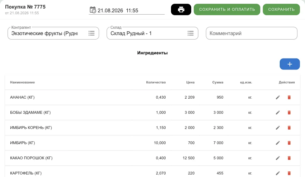Click the Сумма column header
305x177 pixels.
[218, 82]
